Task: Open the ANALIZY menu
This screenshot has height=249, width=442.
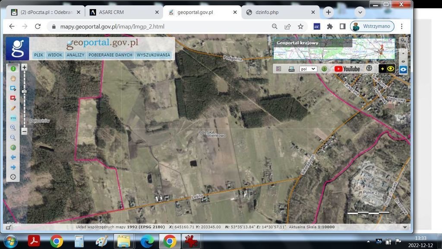Action: point(75,55)
